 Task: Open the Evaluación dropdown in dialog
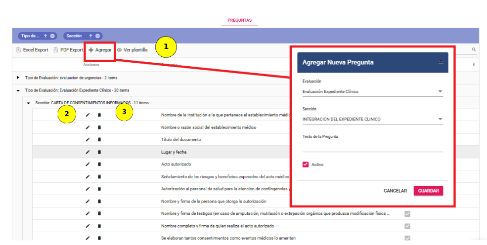(372, 91)
